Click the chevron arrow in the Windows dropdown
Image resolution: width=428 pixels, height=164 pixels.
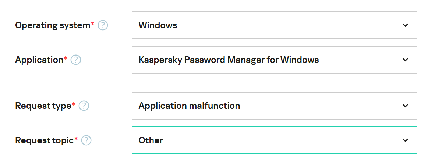pyautogui.click(x=405, y=25)
